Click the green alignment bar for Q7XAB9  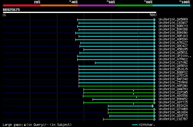click(x=131, y=110)
